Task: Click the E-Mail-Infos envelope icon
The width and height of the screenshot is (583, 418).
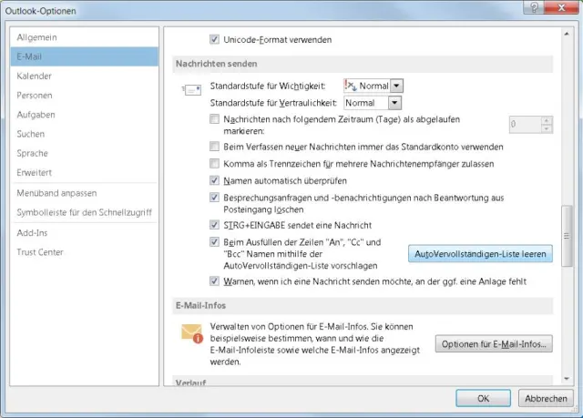Action: [192, 333]
